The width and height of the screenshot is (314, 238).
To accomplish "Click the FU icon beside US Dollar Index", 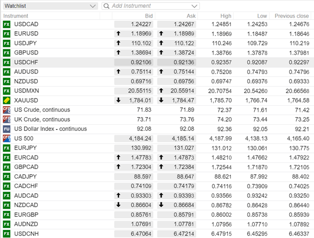I will (7, 129).
